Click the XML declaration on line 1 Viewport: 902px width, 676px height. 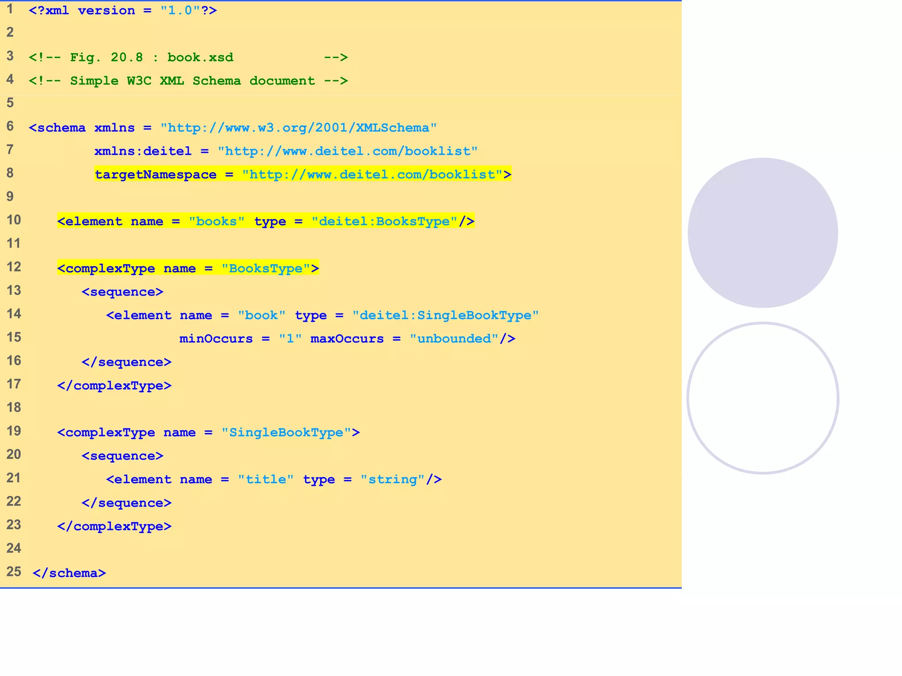pos(122,11)
